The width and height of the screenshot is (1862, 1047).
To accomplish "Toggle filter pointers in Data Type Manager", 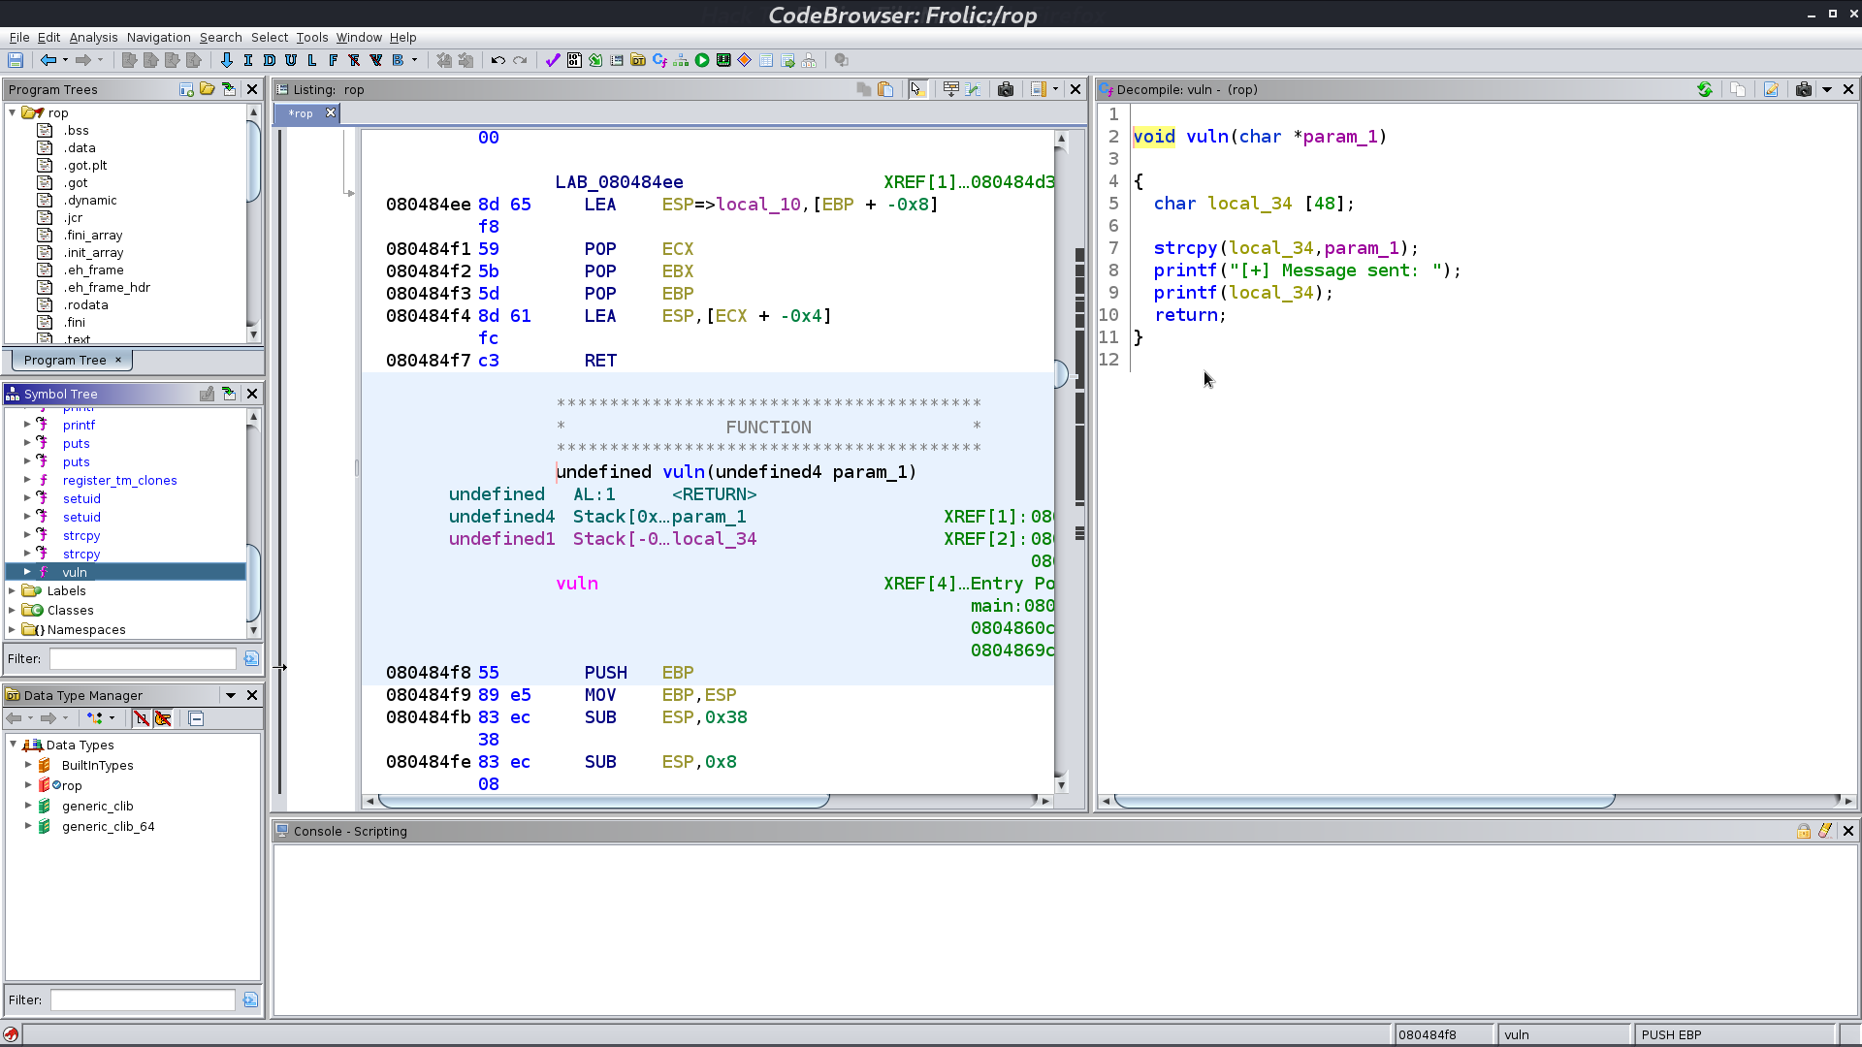I will [x=163, y=718].
